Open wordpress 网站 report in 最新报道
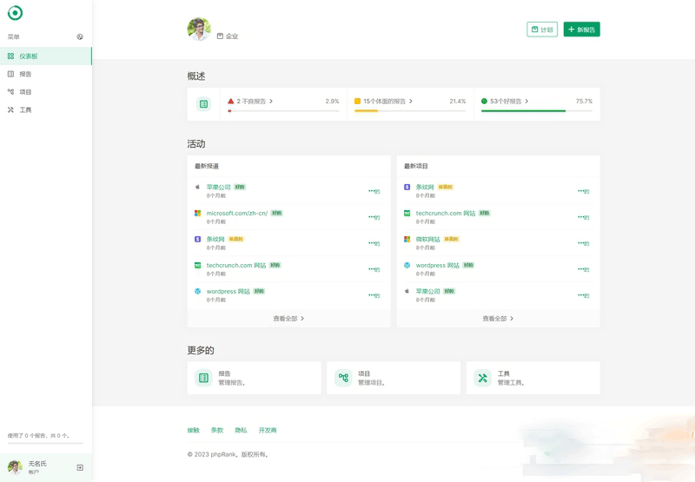Screen dimensions: 695x482 point(228,292)
